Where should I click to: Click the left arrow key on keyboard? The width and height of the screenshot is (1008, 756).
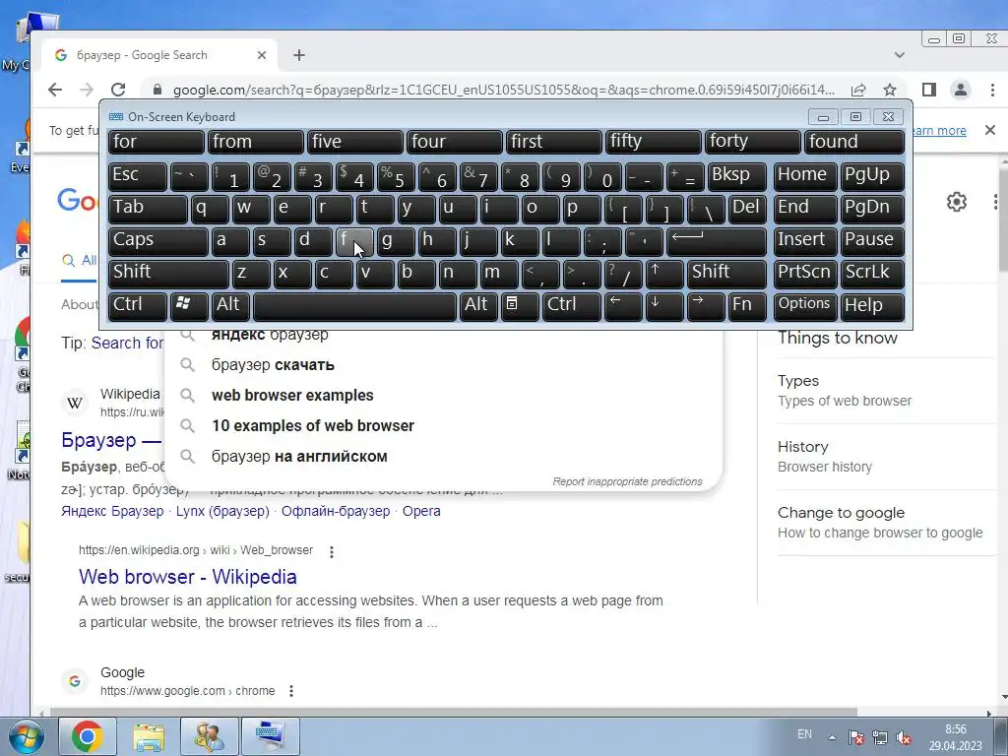pyautogui.click(x=623, y=306)
